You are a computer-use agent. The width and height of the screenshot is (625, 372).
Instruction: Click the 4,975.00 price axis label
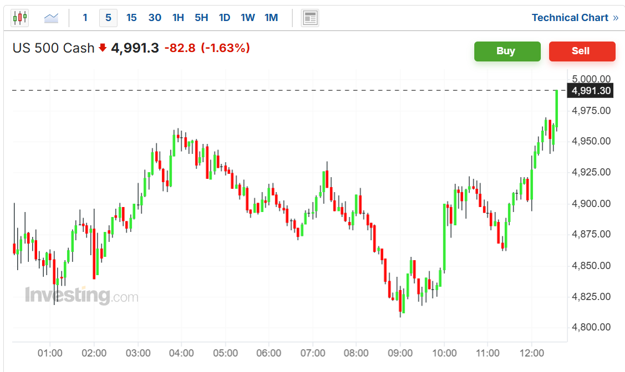(x=591, y=110)
